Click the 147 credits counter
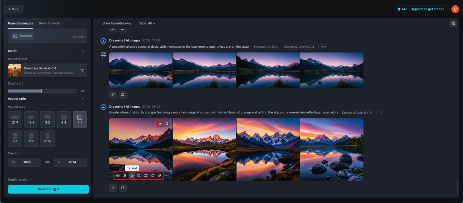The height and width of the screenshot is (203, 463). click(402, 9)
